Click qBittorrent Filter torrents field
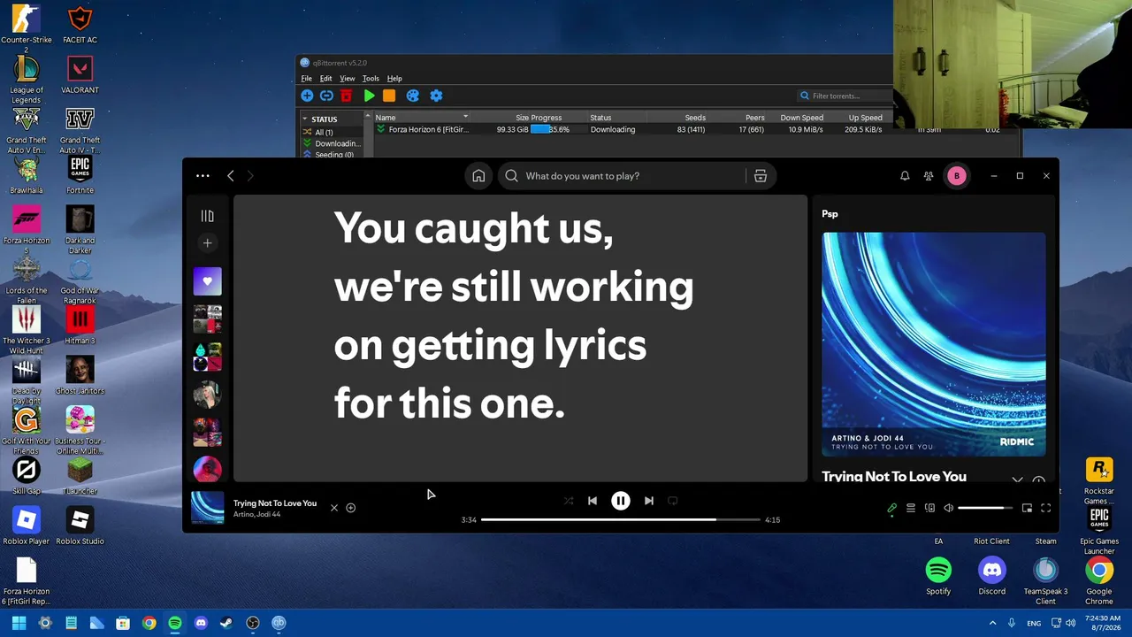 point(845,96)
